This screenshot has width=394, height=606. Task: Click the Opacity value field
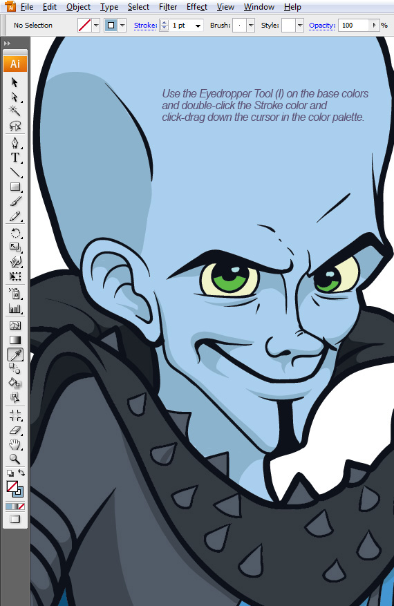(x=354, y=26)
